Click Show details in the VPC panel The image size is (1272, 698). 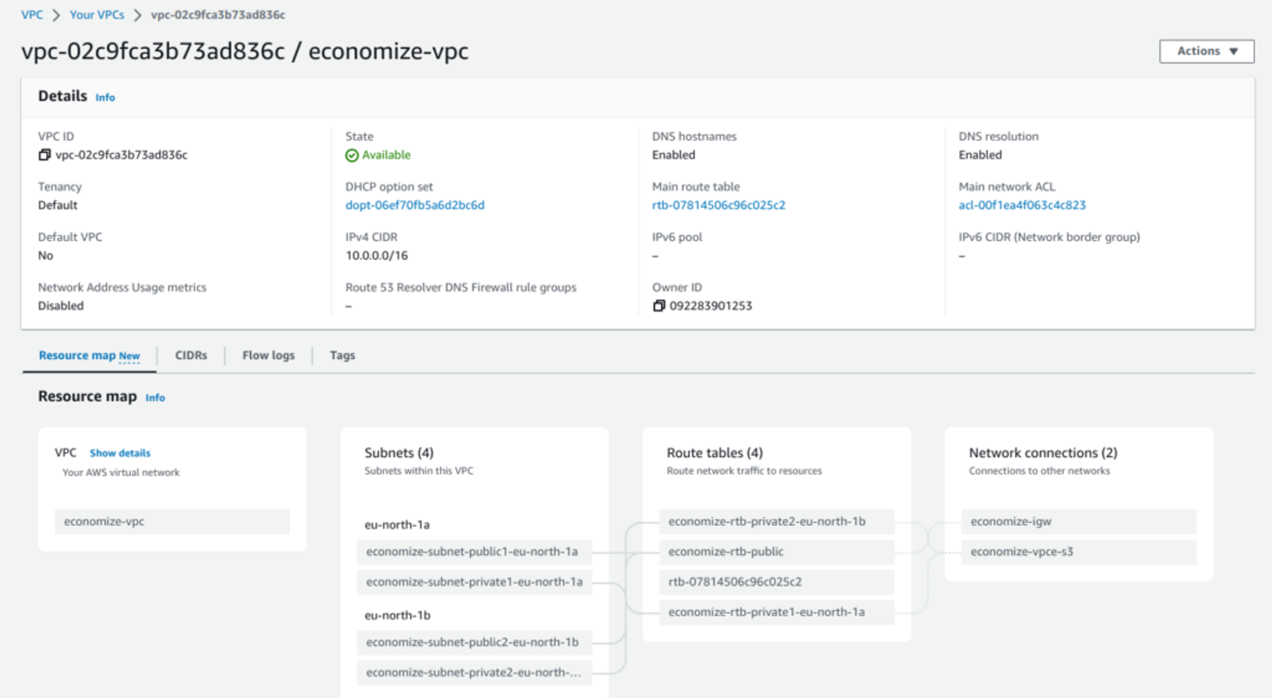119,453
